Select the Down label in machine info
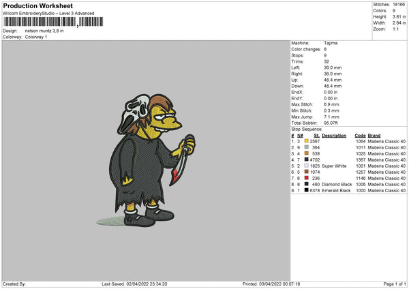409x289 pixels. (x=297, y=86)
